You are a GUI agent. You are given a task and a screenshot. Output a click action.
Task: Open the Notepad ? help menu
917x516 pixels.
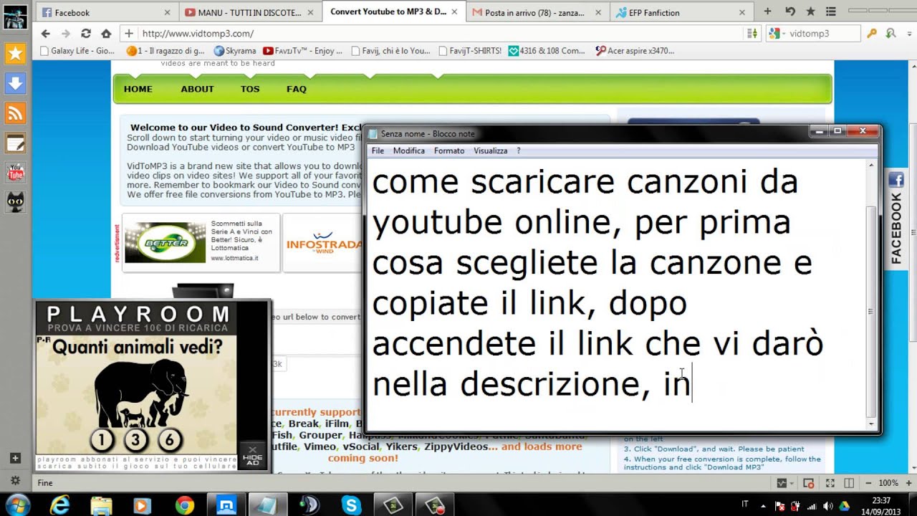[519, 150]
